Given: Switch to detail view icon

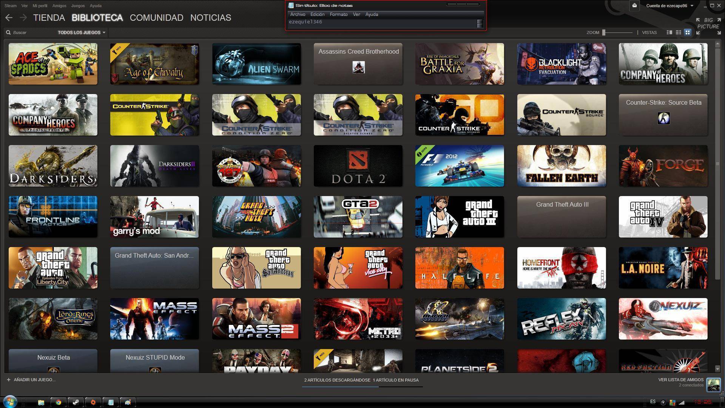Looking at the screenshot, I should pos(669,32).
